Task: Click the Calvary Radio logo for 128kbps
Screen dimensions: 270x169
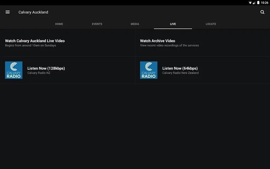Action: [14, 70]
